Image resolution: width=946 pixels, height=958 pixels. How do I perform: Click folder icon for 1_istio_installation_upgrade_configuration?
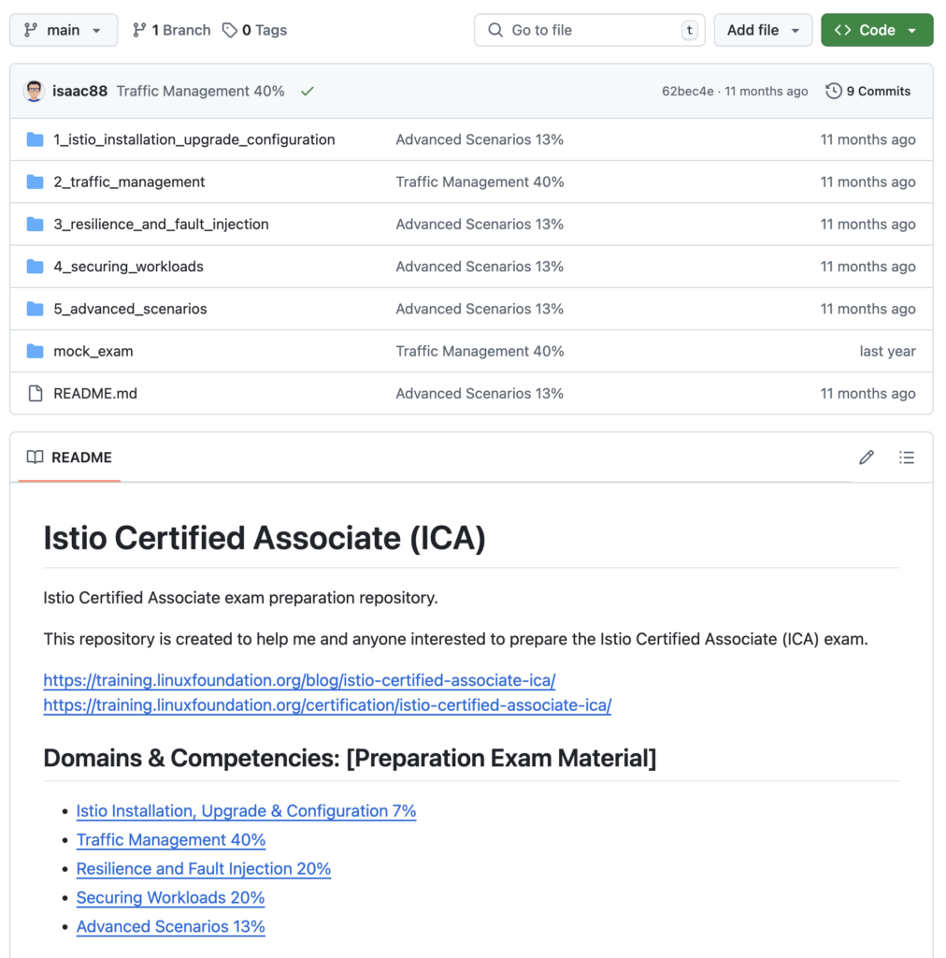[x=36, y=140]
